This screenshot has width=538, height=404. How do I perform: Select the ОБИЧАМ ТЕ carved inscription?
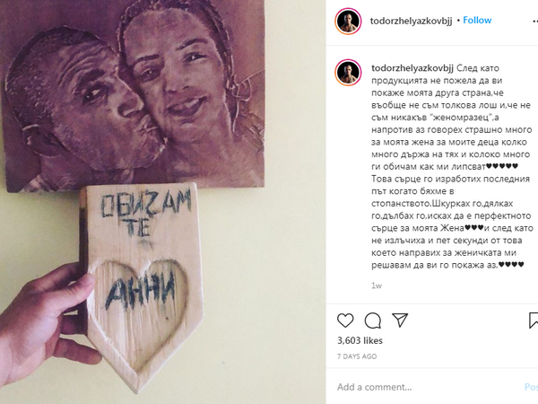tap(145, 215)
